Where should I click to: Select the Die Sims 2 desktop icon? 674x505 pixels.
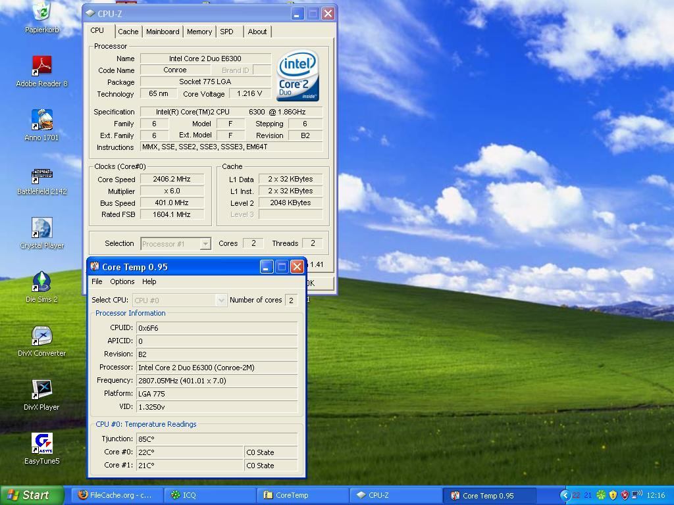[41, 281]
